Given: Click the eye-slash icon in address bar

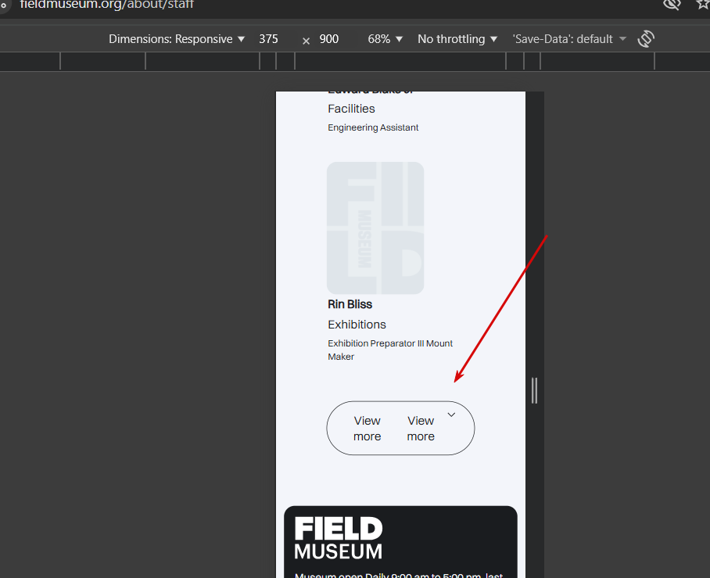Looking at the screenshot, I should (672, 5).
